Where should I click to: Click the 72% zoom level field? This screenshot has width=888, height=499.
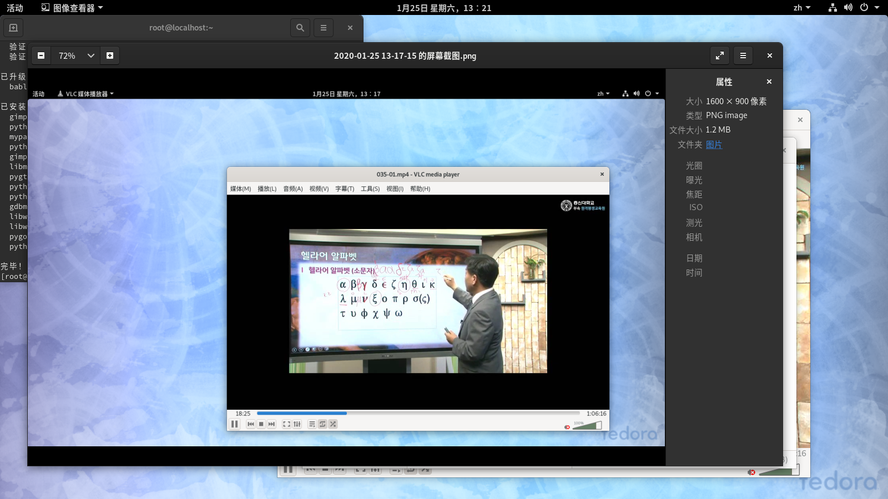click(67, 55)
